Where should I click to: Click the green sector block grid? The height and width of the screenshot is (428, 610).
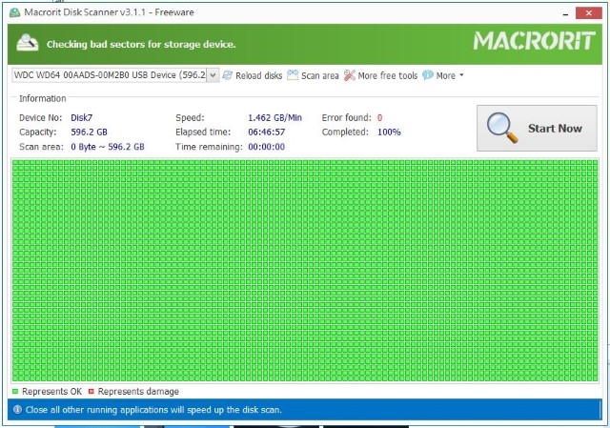(x=305, y=271)
